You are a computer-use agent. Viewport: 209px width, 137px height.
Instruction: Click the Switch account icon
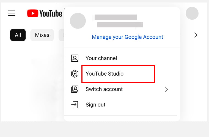(75, 89)
